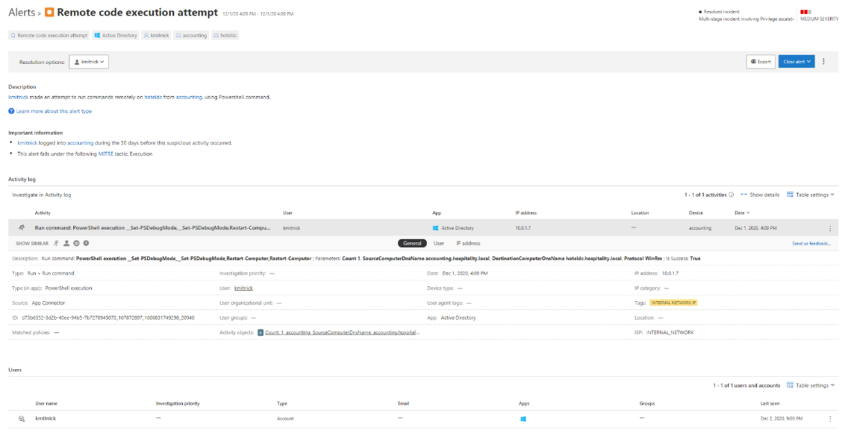
Task: Click the user icon next to SHOW SIMILAR
Action: (x=66, y=242)
